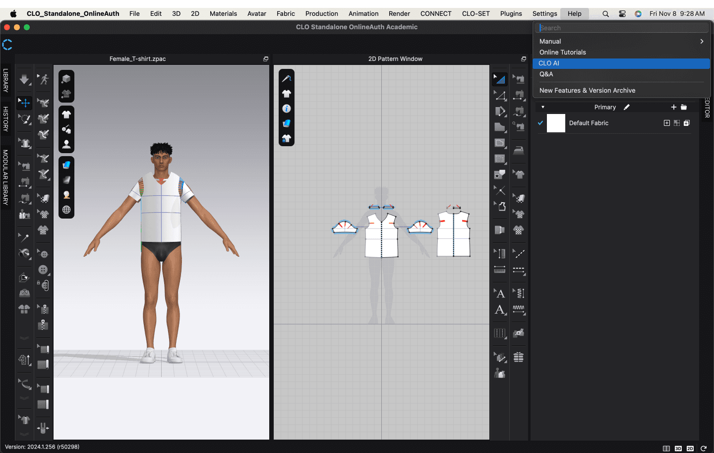This screenshot has height=453, width=714.
Task: Click the Default Fabric white color swatch
Action: click(556, 123)
